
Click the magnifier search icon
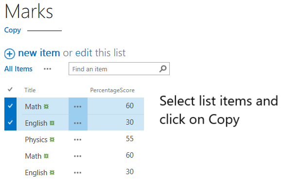(x=163, y=69)
